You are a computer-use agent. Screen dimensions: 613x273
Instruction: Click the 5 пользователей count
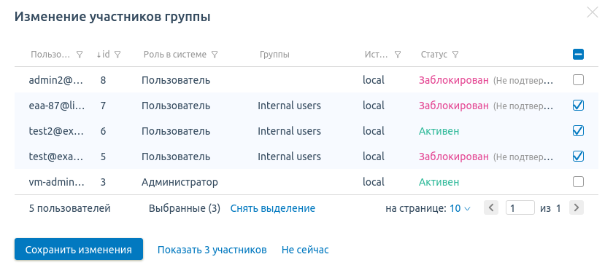click(x=69, y=208)
